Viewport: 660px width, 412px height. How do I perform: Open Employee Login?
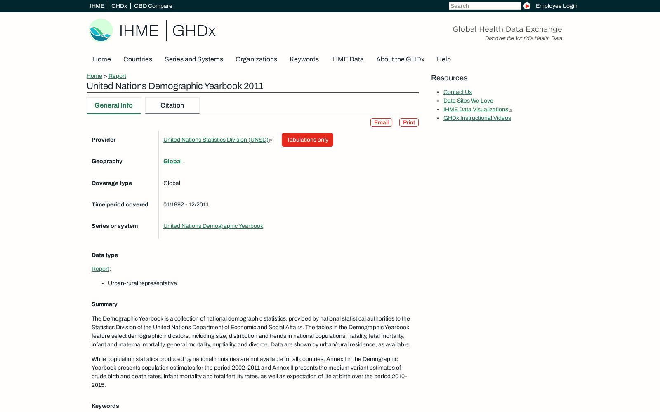pyautogui.click(x=556, y=6)
